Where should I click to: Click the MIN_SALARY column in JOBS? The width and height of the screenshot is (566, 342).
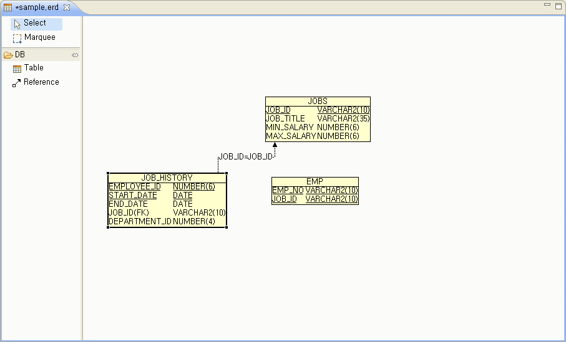290,127
